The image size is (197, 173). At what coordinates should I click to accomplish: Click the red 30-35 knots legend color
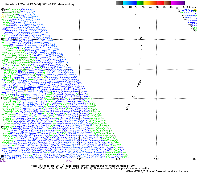pyautogui.click(x=161, y=3)
